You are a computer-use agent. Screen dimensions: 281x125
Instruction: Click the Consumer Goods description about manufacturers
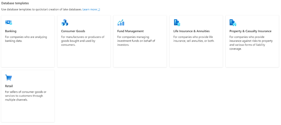[x=83, y=41]
